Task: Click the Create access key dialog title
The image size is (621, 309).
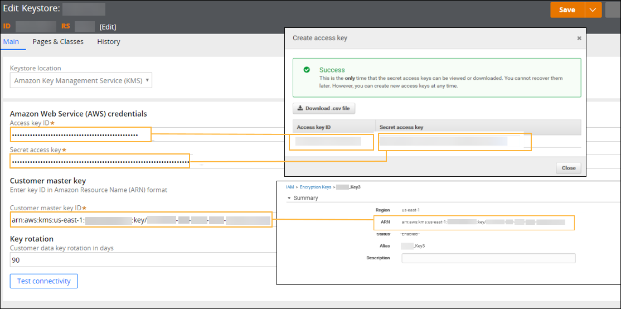Action: pos(319,38)
